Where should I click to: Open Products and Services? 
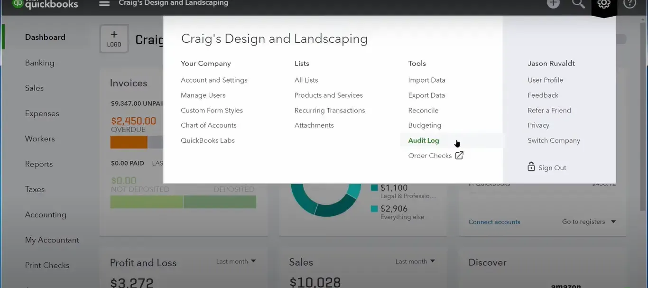(x=329, y=95)
